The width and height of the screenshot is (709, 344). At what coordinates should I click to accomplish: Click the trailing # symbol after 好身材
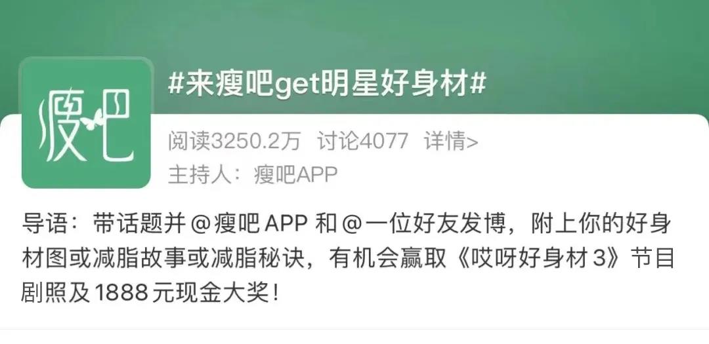tap(478, 84)
